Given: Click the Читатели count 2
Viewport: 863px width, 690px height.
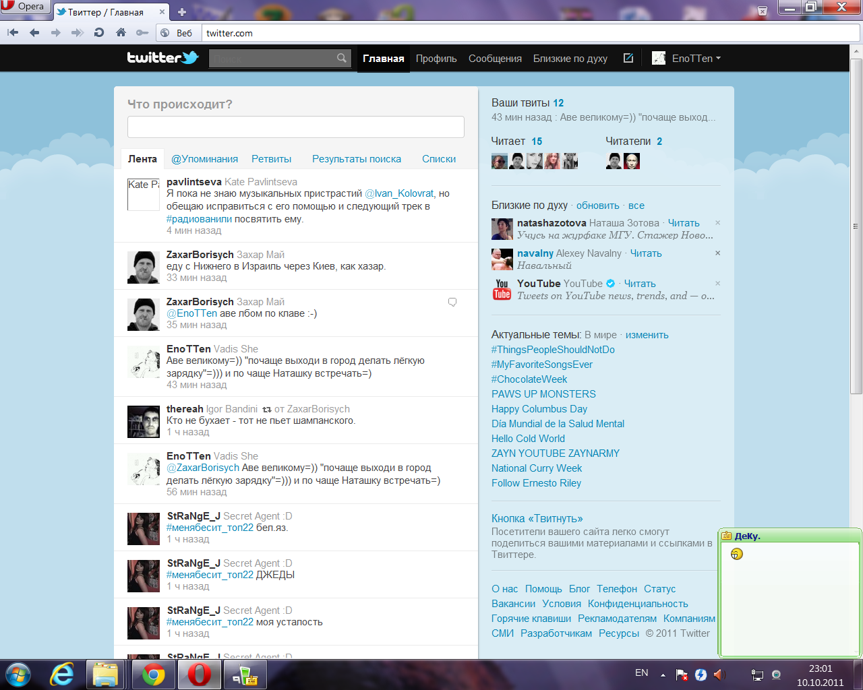Looking at the screenshot, I should [659, 142].
